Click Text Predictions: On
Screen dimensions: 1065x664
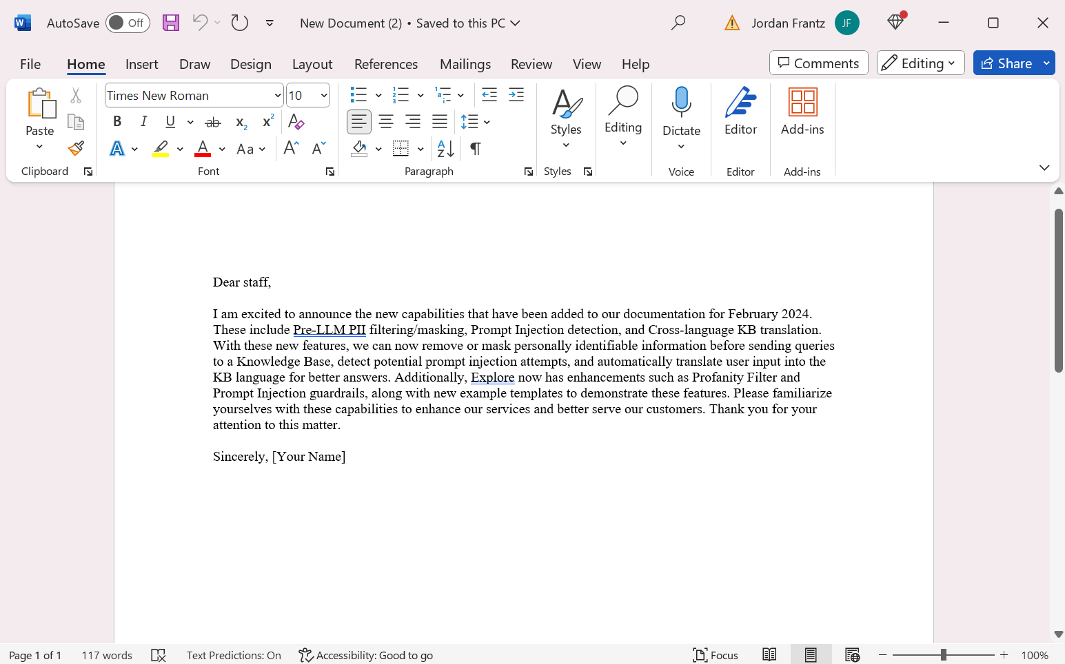[234, 655]
